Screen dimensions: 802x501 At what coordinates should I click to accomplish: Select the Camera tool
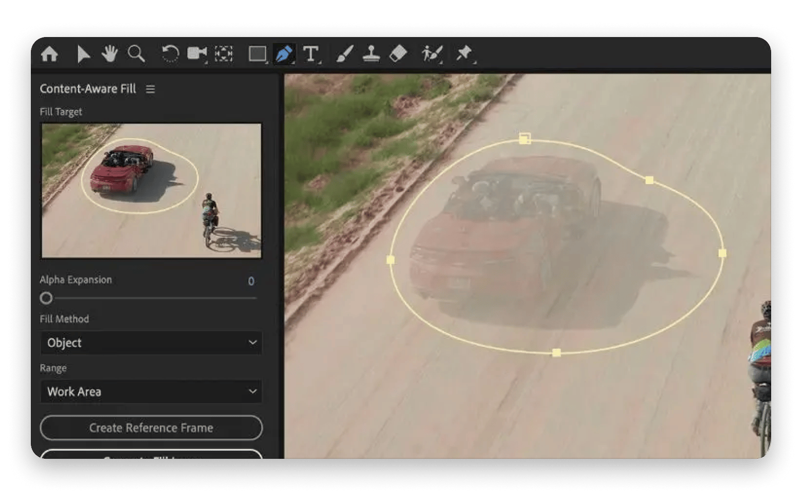pos(198,53)
